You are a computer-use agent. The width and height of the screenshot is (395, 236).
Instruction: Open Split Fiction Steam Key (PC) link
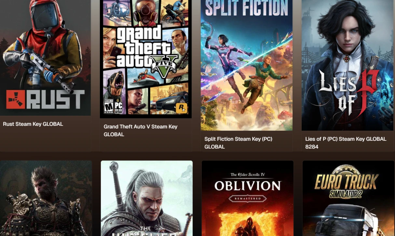click(x=238, y=143)
